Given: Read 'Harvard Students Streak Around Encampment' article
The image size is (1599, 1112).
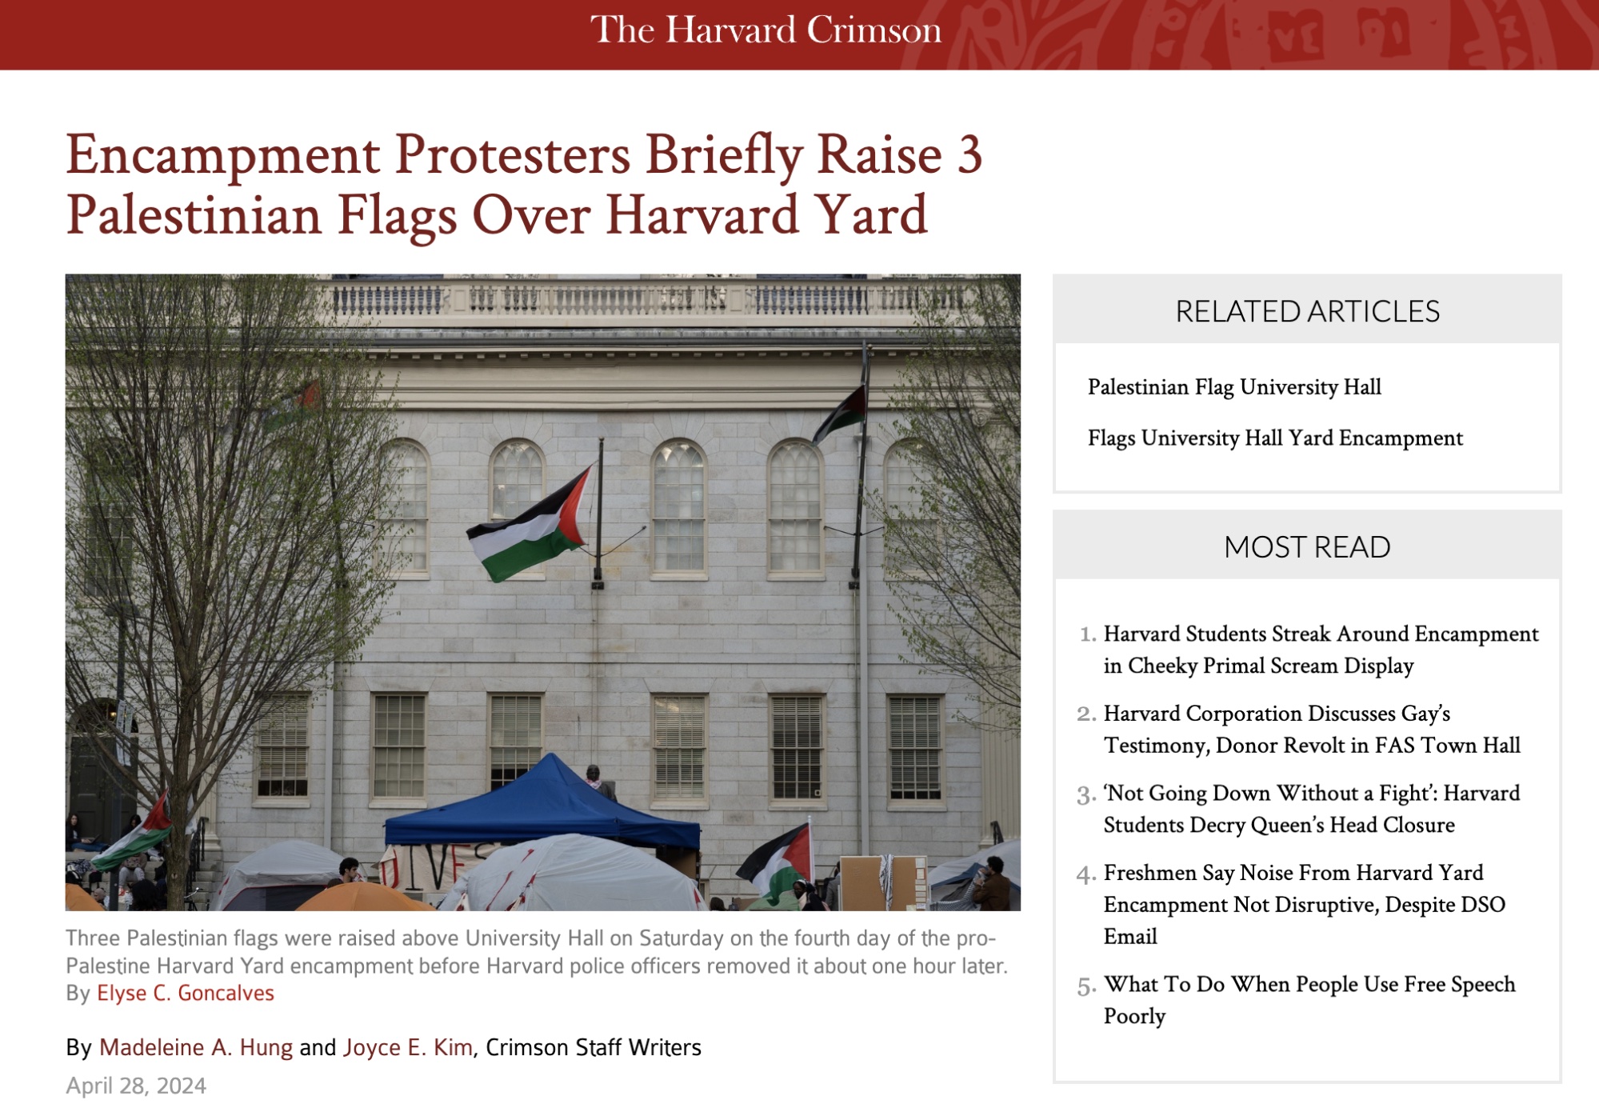Looking at the screenshot, I should click(1320, 650).
